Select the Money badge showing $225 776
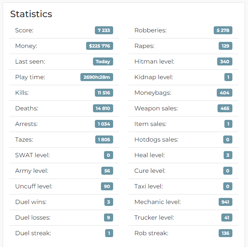The width and height of the screenshot is (248, 247). point(99,46)
